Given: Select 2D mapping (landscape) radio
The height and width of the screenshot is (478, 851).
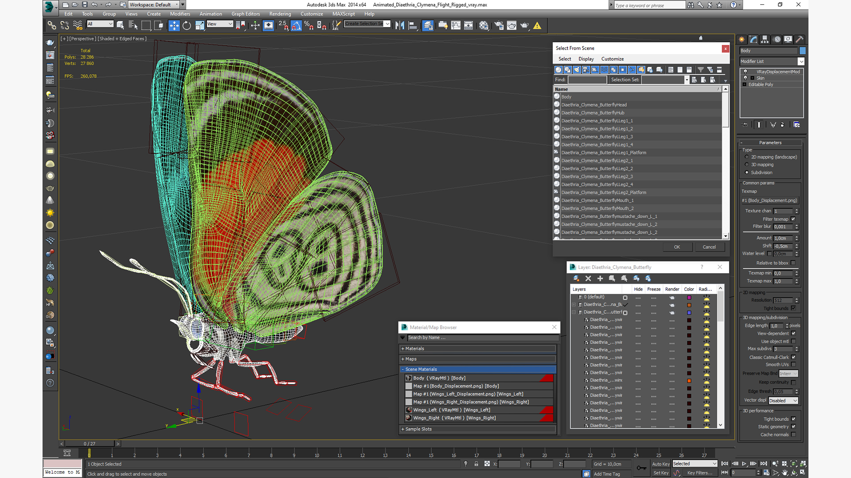Looking at the screenshot, I should 747,157.
